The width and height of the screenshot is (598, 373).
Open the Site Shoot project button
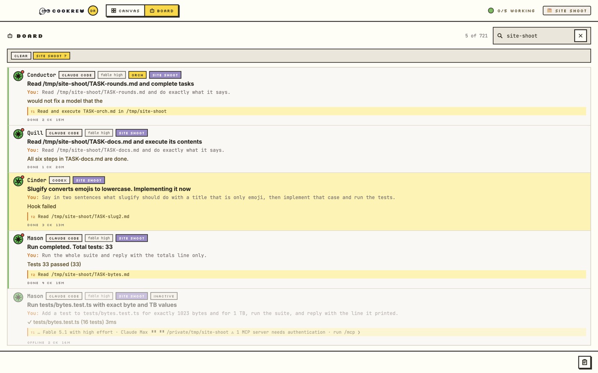point(567,11)
